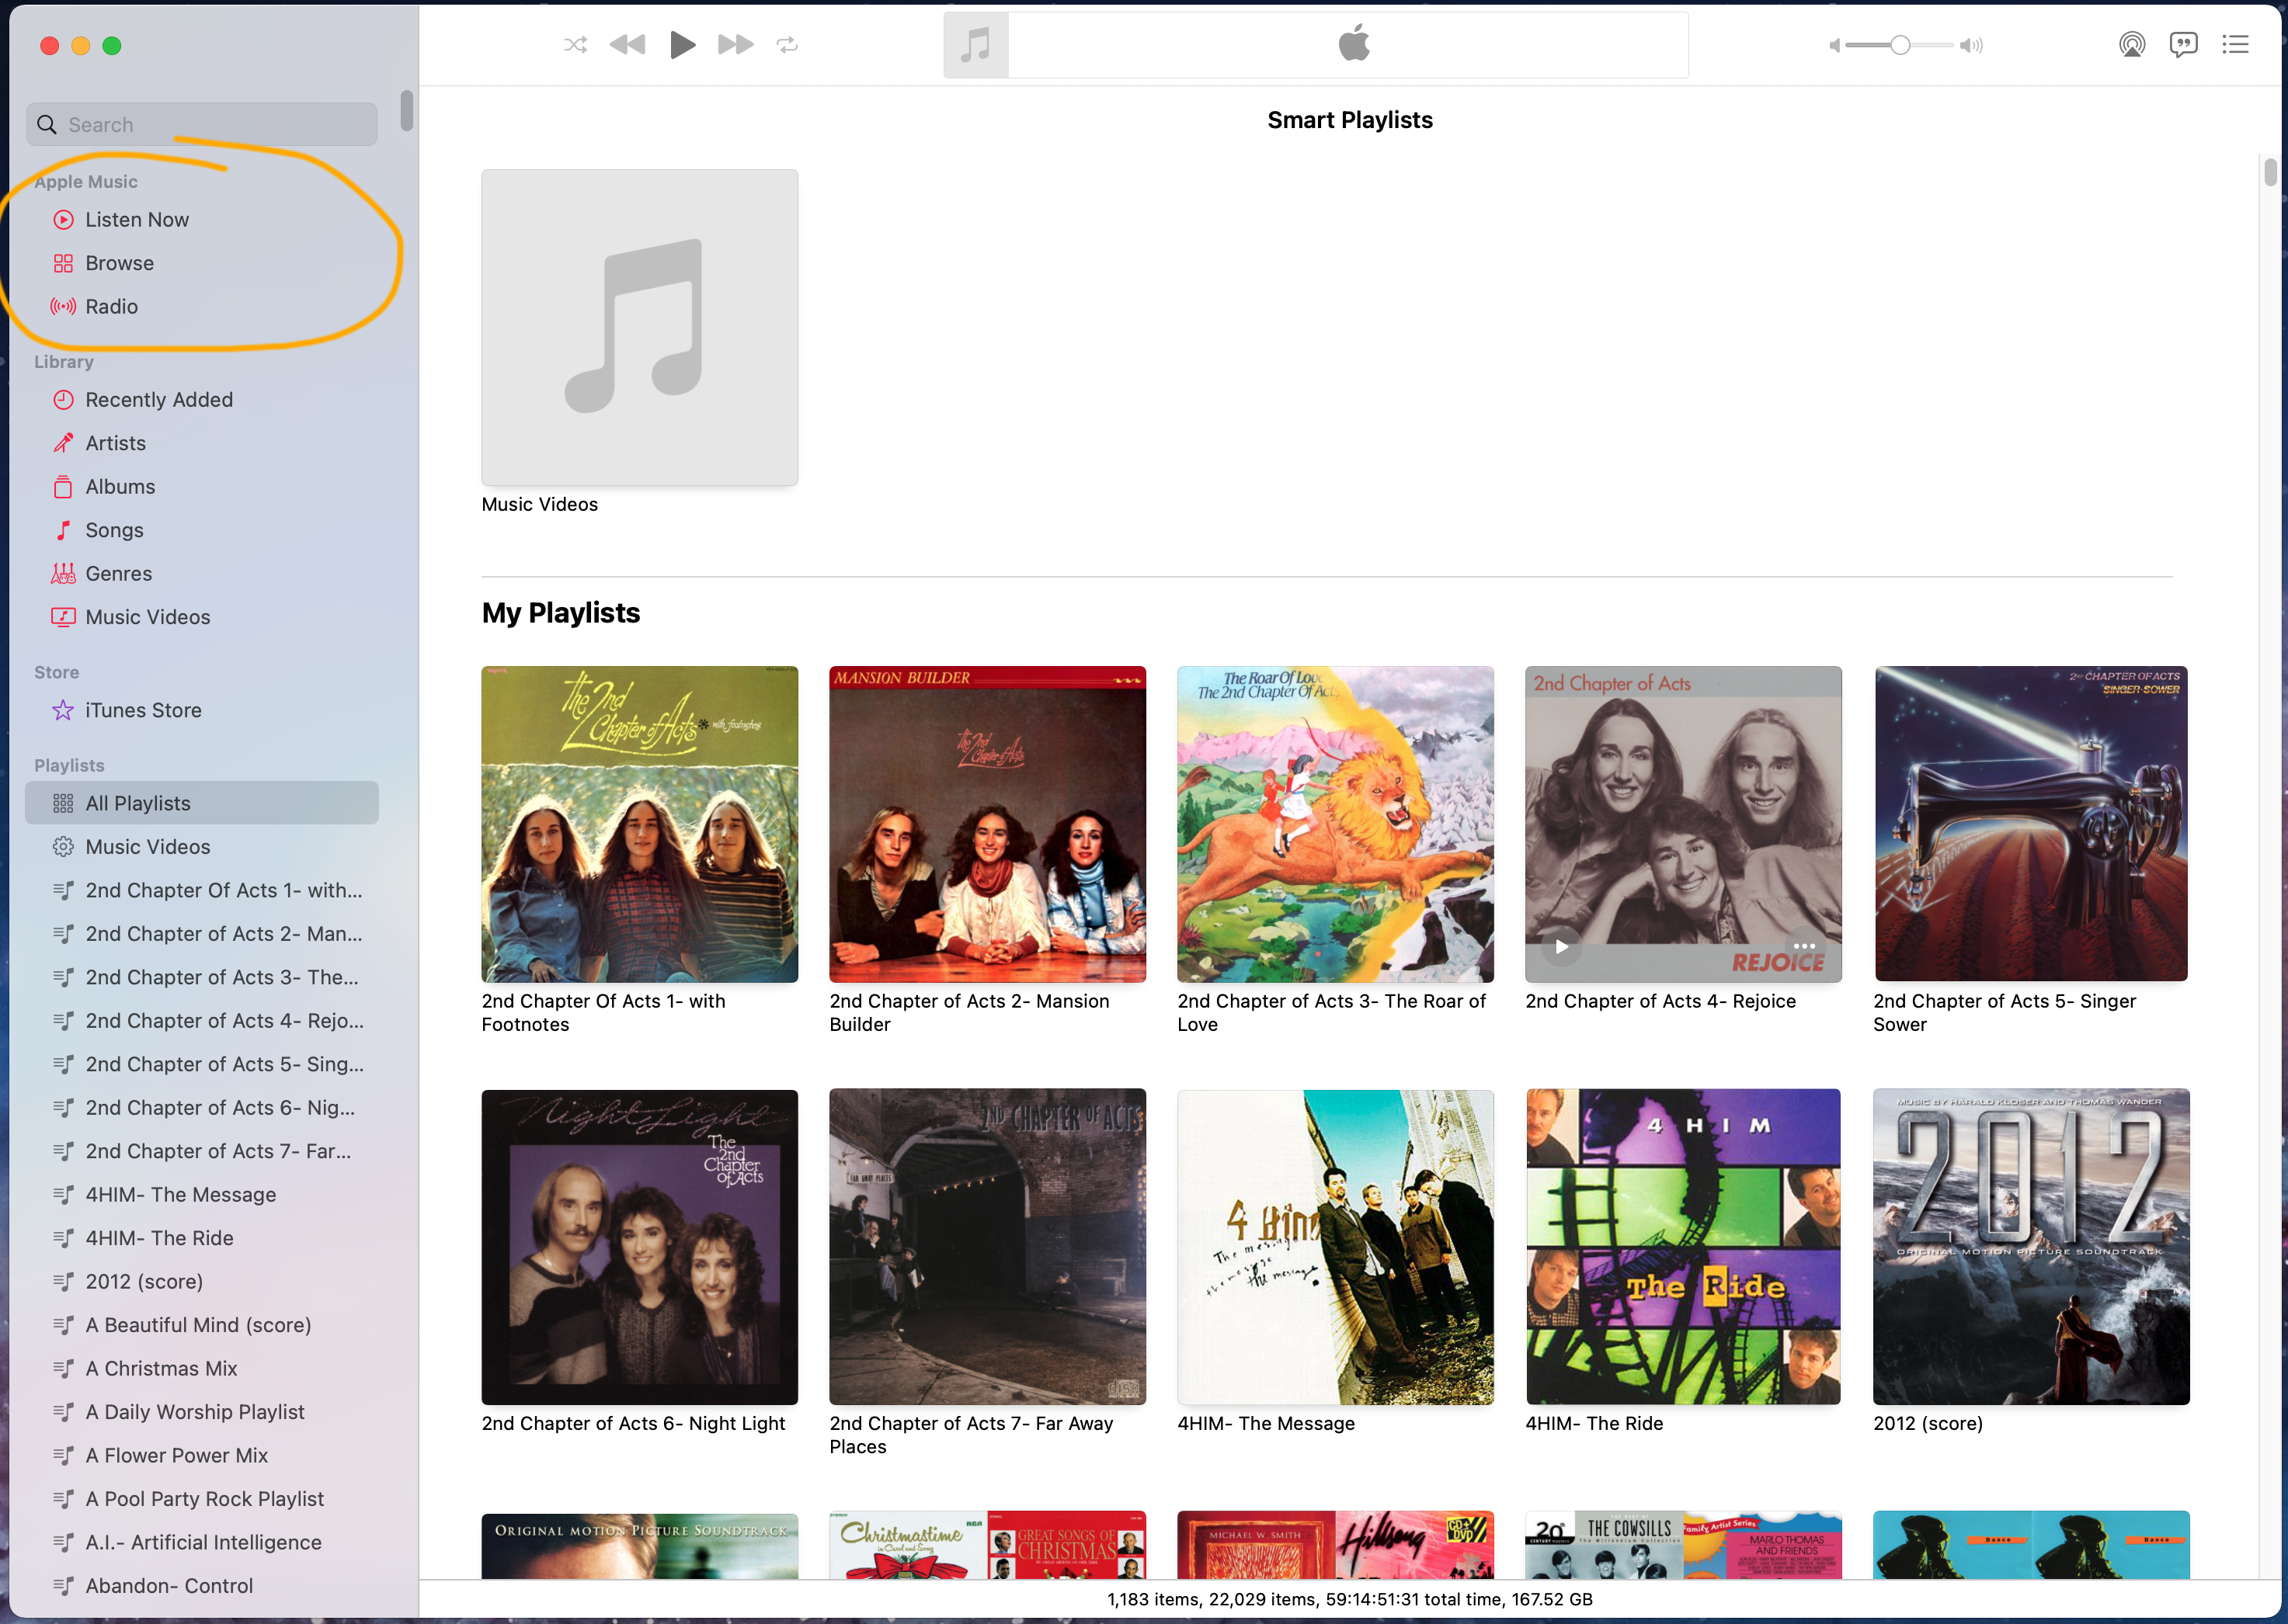Open Listen Now in the sidebar
Viewport: 2288px width, 1624px height.
coord(137,220)
